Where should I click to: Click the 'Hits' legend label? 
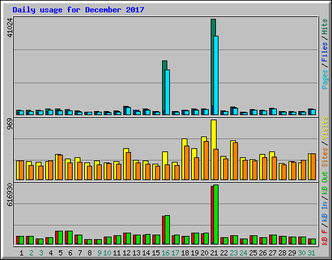tap(325, 27)
